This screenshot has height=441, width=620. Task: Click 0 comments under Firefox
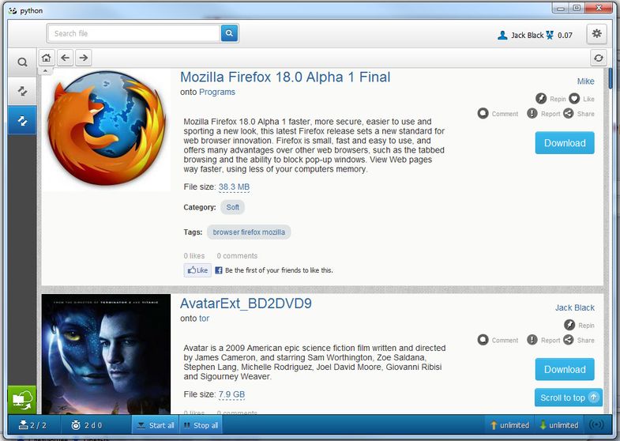tap(237, 256)
